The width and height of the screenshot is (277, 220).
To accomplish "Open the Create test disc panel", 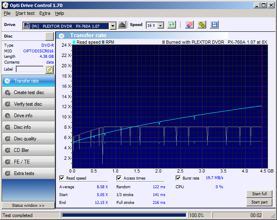I will pos(29,92).
